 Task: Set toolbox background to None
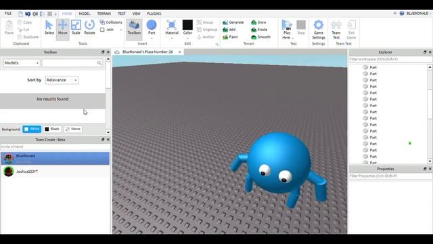pos(73,129)
